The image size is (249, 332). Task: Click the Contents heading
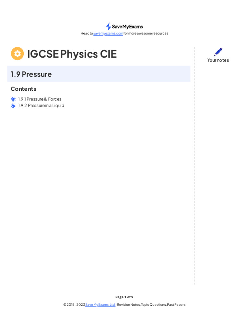coord(23,89)
